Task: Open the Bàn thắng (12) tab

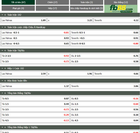Action: [121, 2]
